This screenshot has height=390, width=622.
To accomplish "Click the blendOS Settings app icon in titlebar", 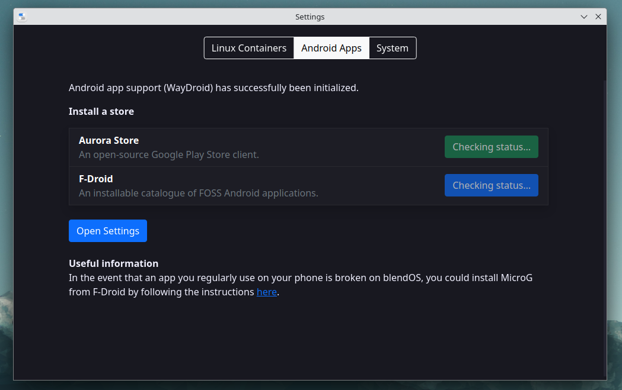I will click(22, 17).
